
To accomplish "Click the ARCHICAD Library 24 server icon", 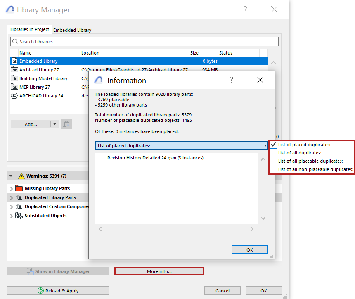I will (x=14, y=95).
